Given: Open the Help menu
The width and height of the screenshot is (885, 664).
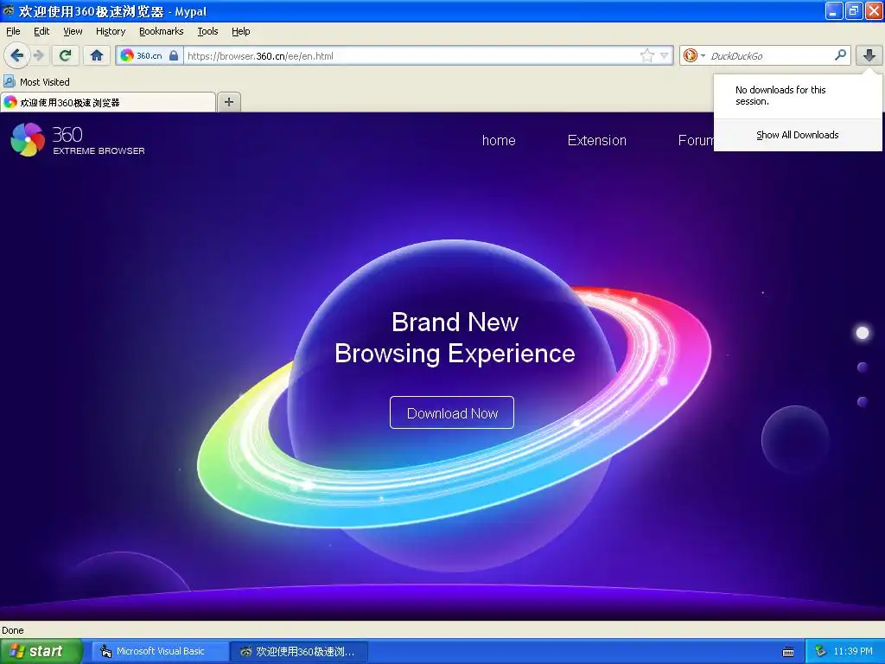Looking at the screenshot, I should tap(241, 31).
